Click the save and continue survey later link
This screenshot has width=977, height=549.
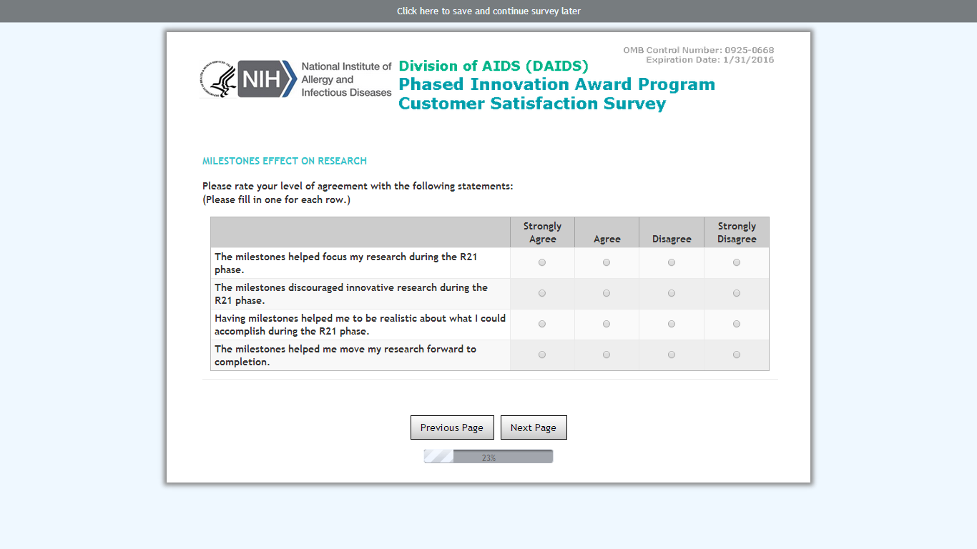(x=488, y=11)
